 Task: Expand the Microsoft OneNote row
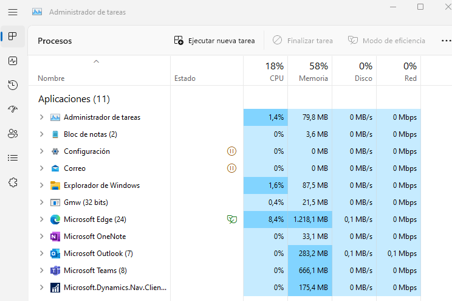click(x=41, y=237)
